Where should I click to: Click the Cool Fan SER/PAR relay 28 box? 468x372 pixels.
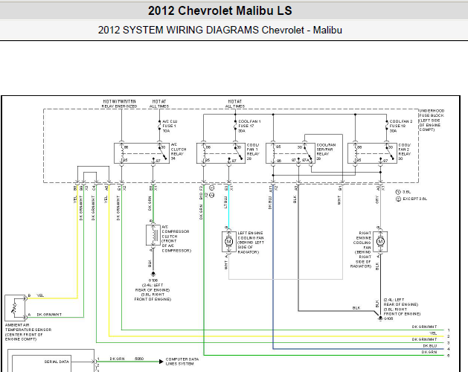(290, 153)
